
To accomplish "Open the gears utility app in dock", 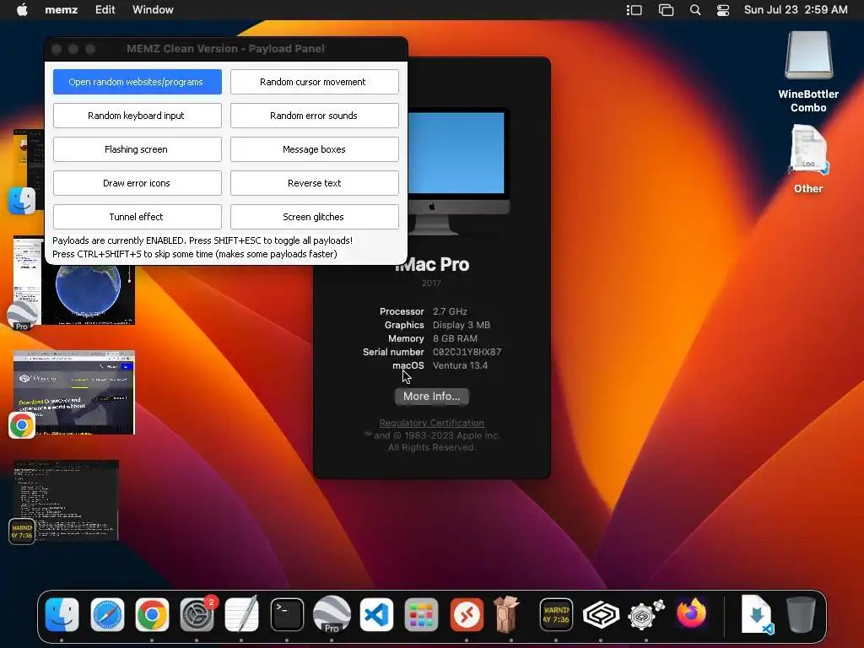I will click(x=645, y=614).
